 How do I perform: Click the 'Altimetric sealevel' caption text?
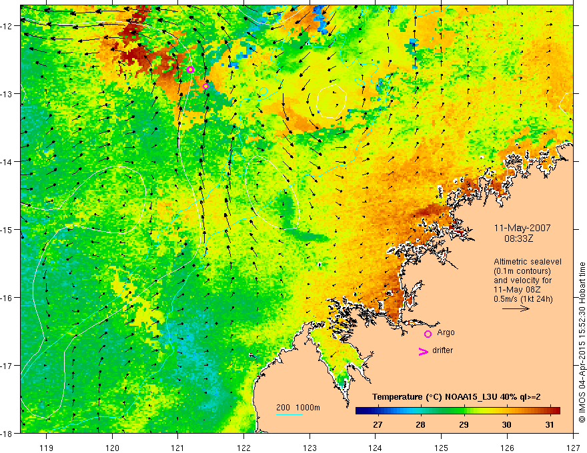pyautogui.click(x=528, y=262)
